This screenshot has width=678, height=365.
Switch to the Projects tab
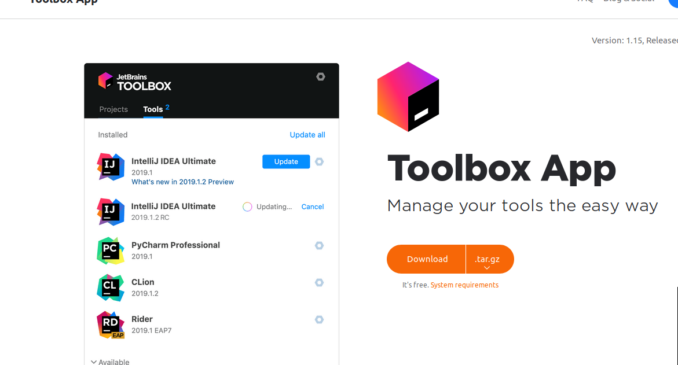pyautogui.click(x=113, y=109)
